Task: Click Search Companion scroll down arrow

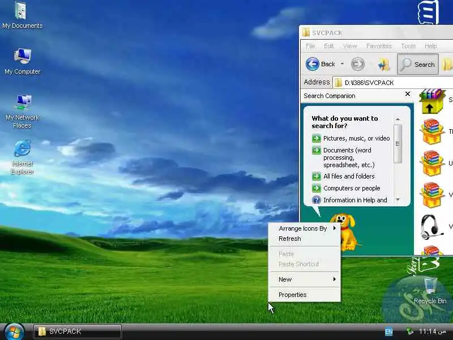Action: click(398, 199)
